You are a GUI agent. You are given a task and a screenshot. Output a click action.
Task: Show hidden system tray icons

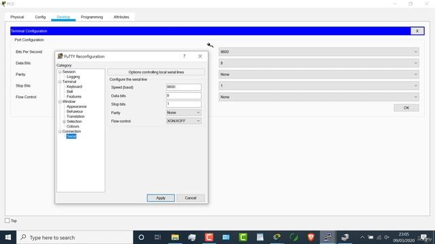[362, 237]
